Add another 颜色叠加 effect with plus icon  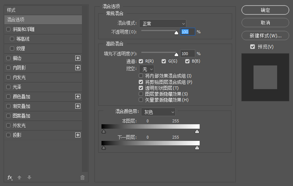tap(78, 97)
